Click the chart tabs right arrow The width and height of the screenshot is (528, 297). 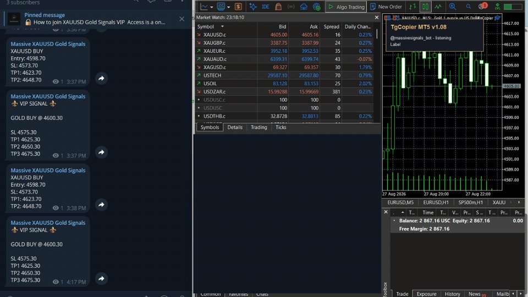(519, 202)
